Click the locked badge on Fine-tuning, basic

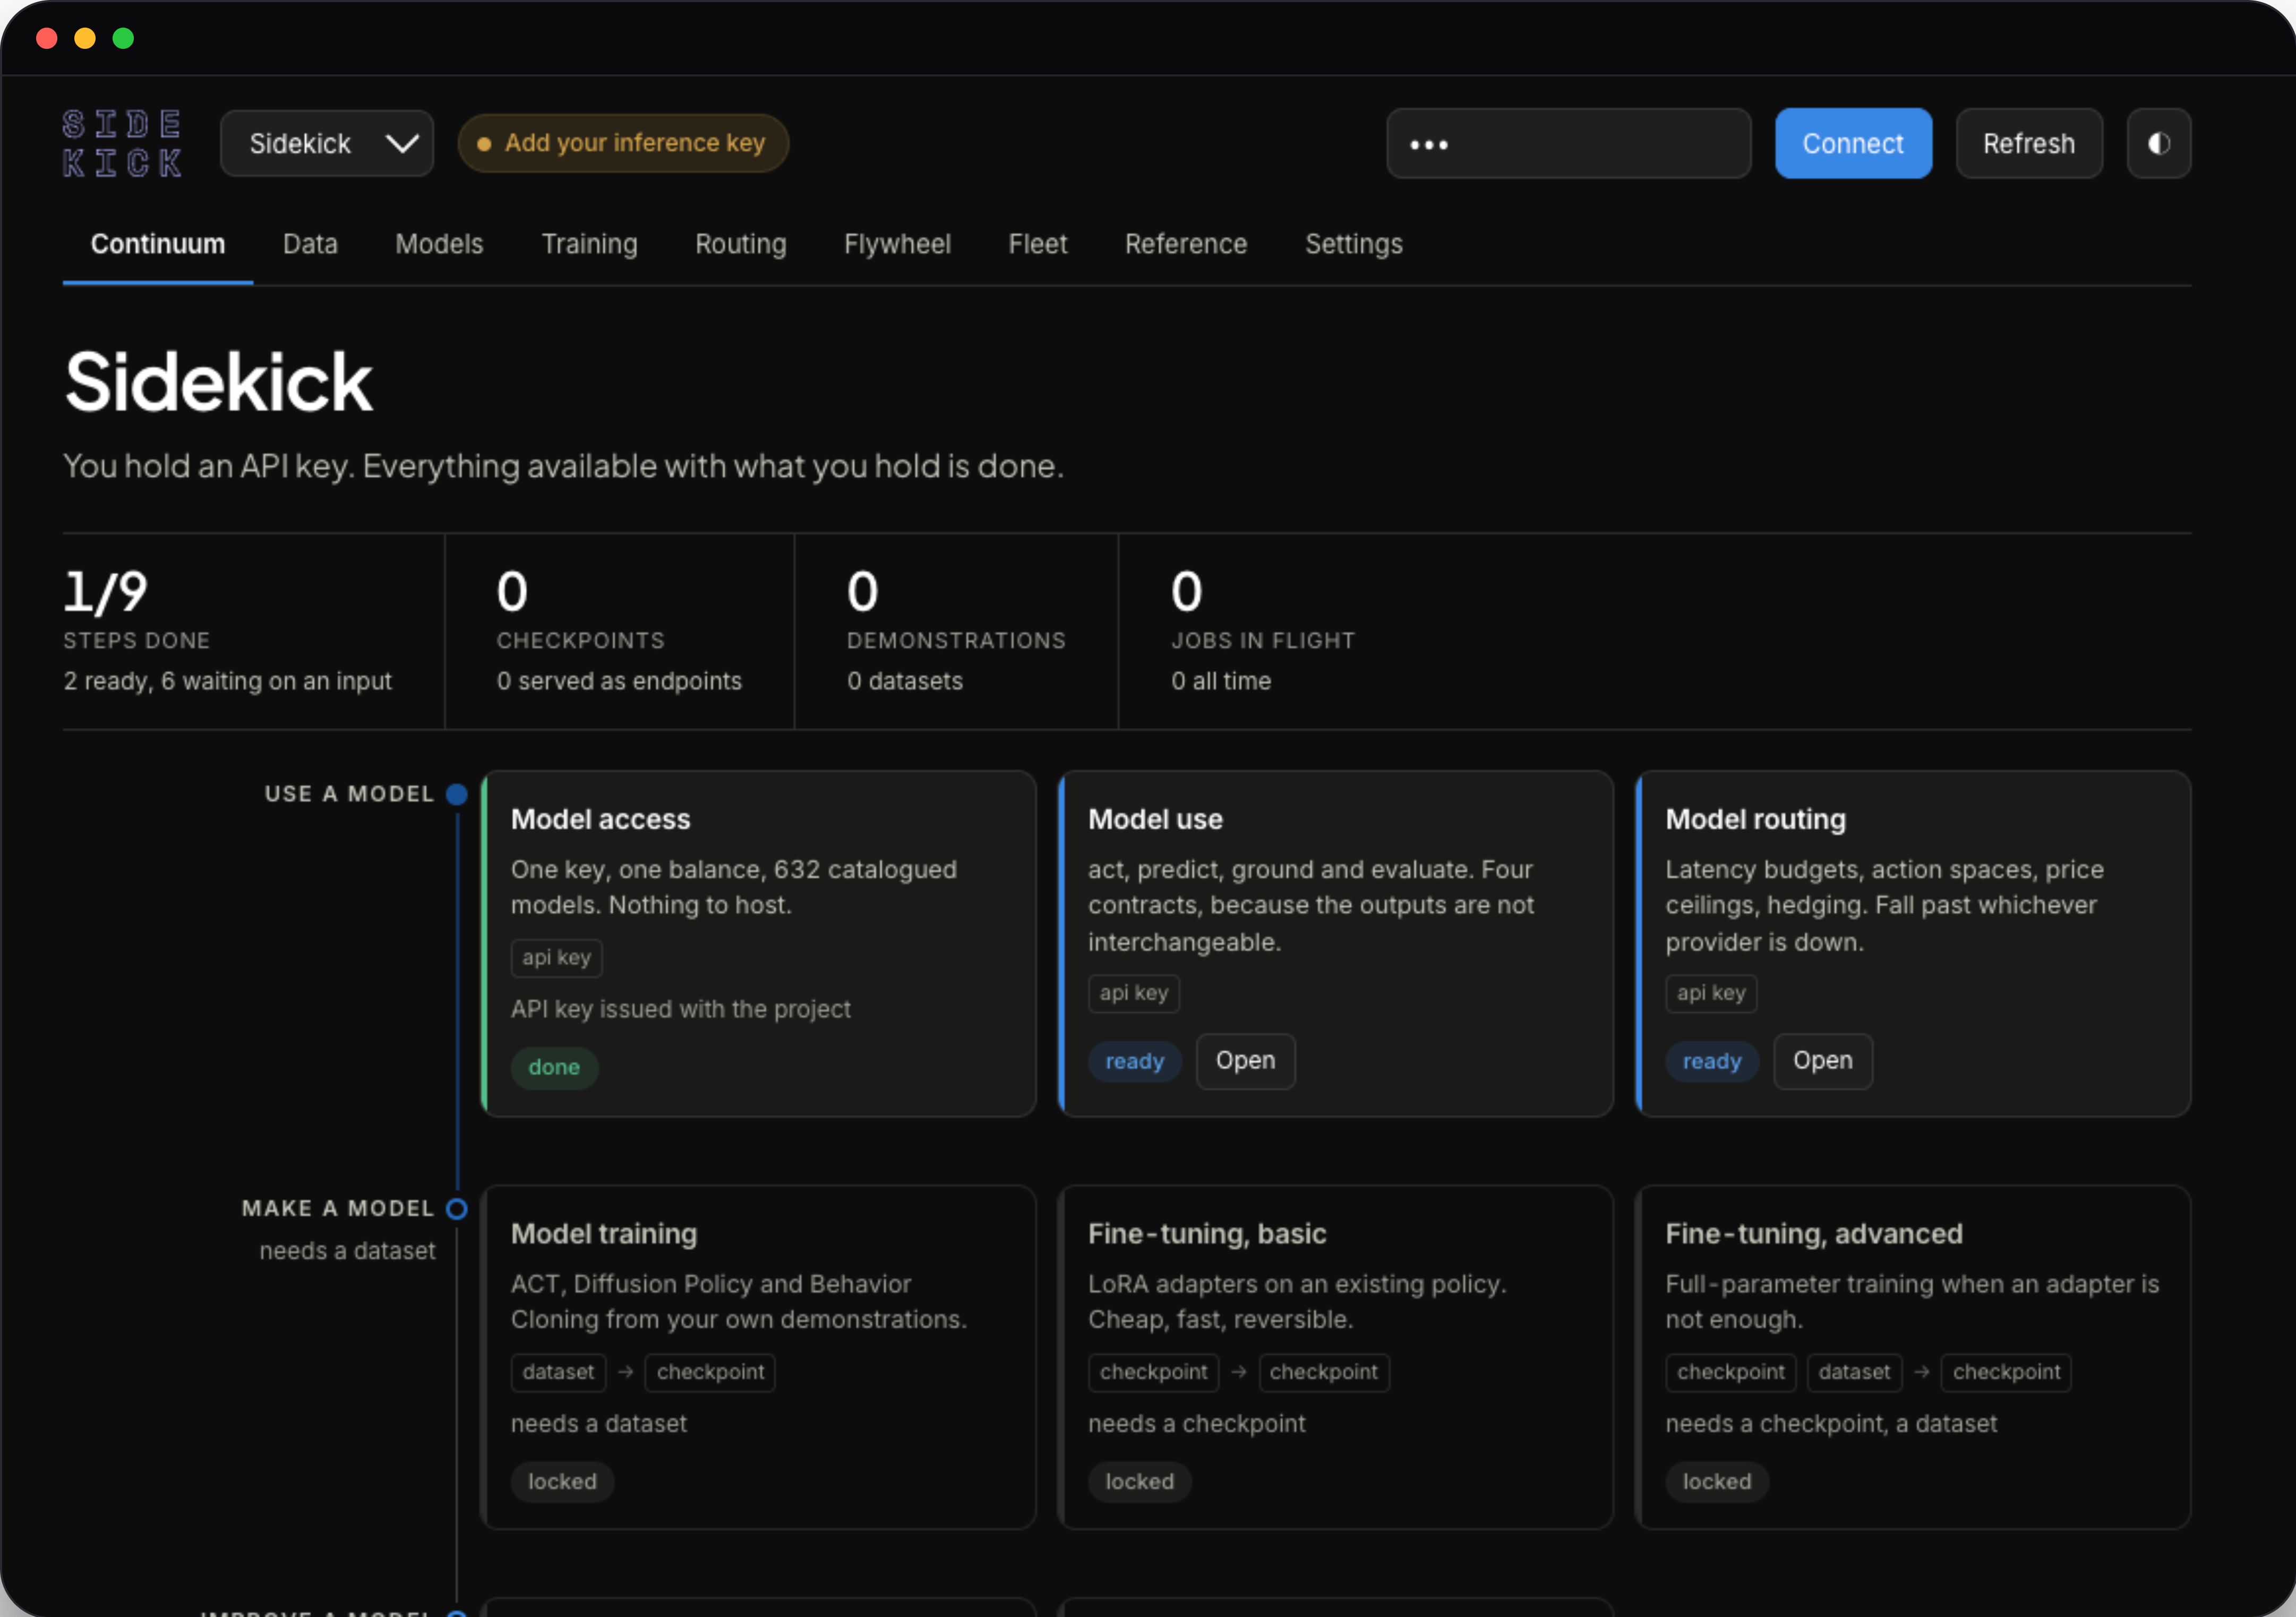[1139, 1481]
